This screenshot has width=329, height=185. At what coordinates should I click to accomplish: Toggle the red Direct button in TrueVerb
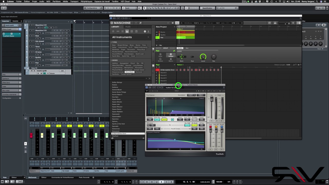pos(211,127)
